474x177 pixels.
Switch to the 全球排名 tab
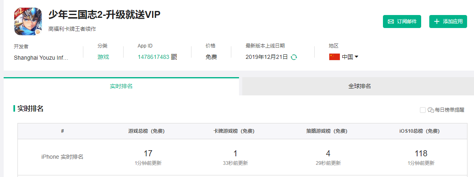point(359,86)
